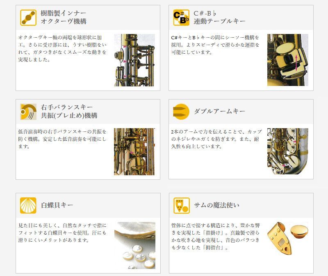Viewport: 328px width, 276px height.
Task: Click the C#-B♭ table key icon
Action: (x=181, y=18)
